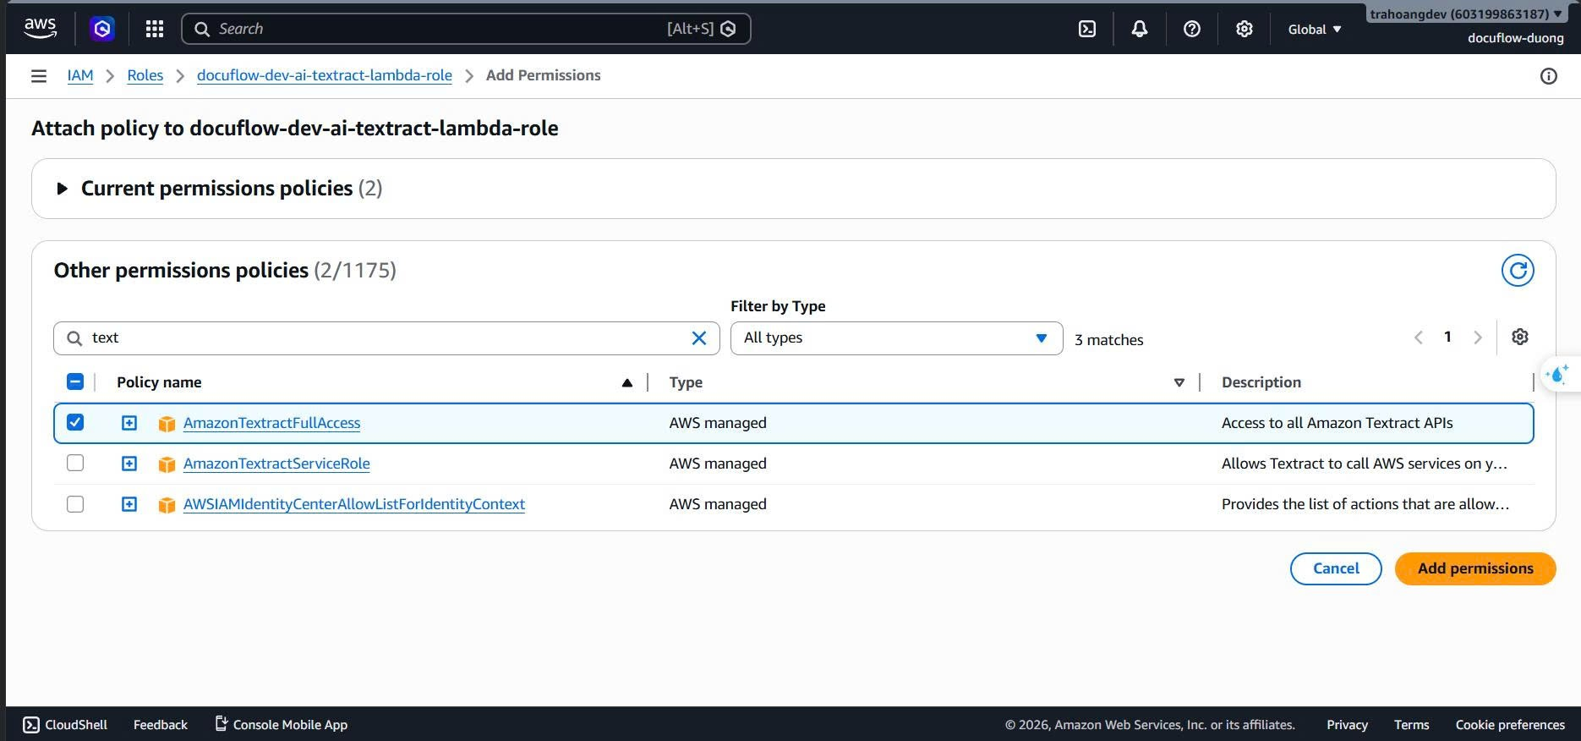This screenshot has height=741, width=1581.
Task: Go to previous page of policies
Action: [1419, 338]
